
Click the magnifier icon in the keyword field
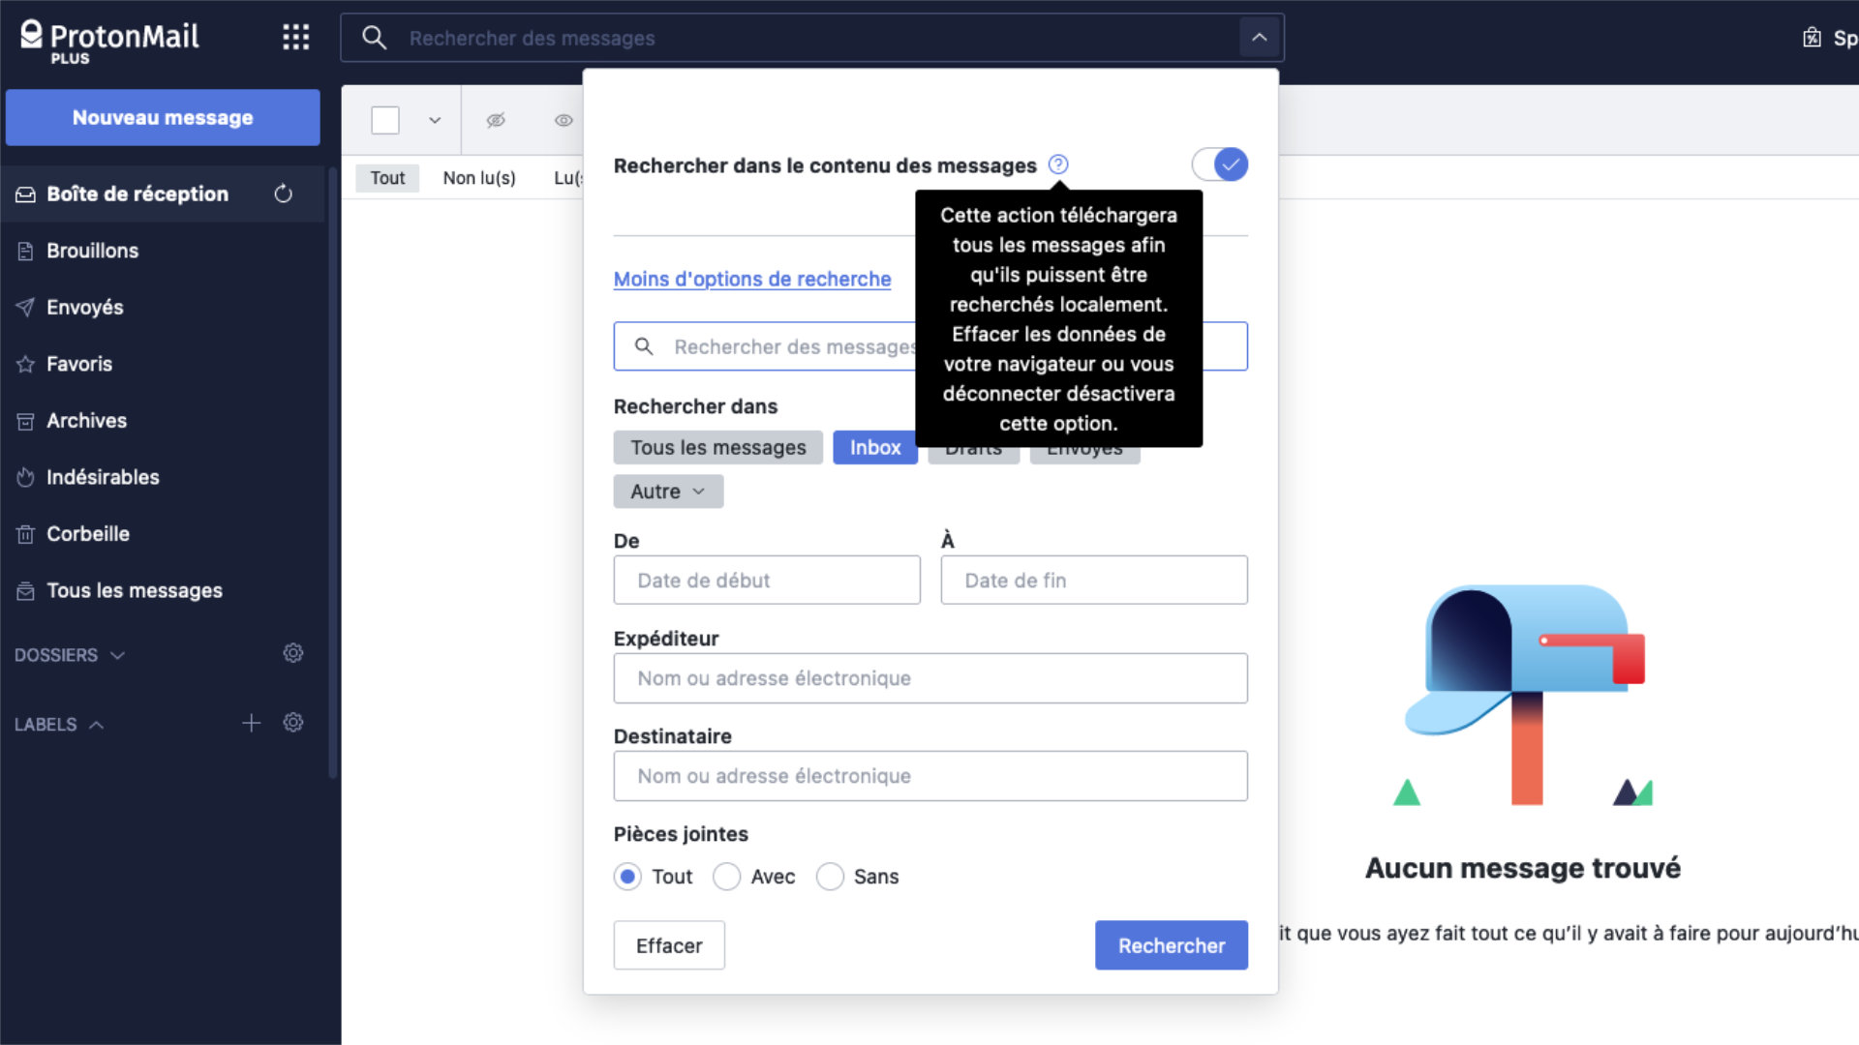click(643, 346)
